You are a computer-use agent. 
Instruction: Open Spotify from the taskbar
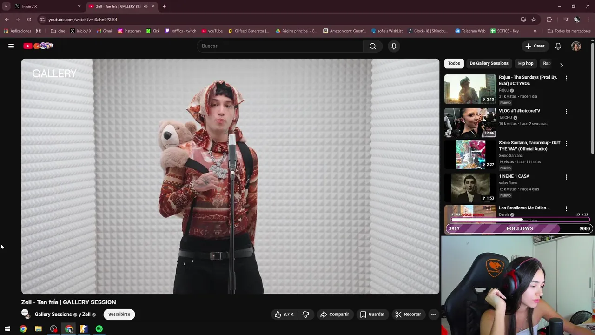pos(99,329)
